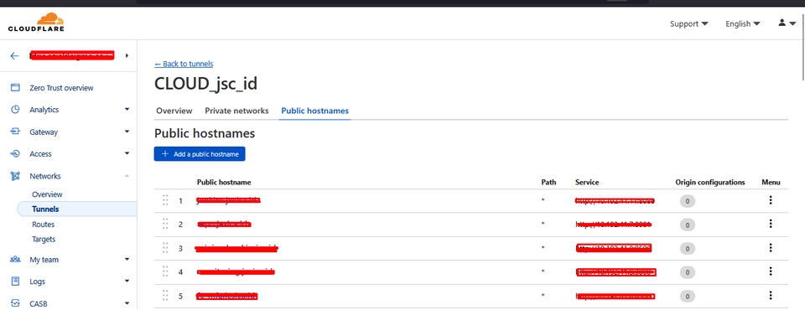805x310 pixels.
Task: Click Add a public hostname button
Action: [x=200, y=154]
